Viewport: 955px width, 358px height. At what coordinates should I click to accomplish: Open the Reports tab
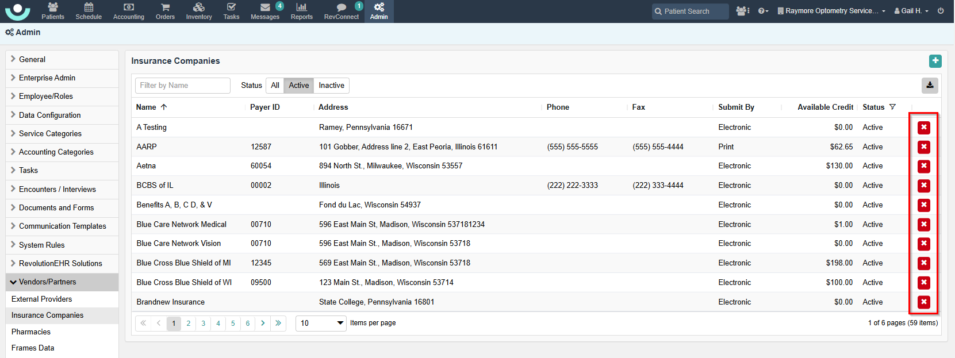tap(301, 11)
